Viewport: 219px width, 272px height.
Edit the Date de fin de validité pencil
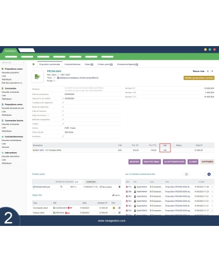63,98
